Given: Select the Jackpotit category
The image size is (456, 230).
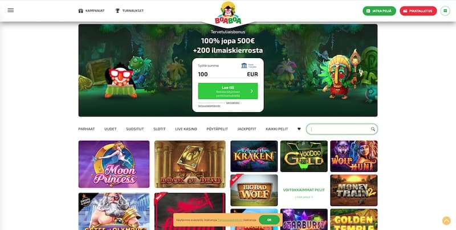Looking at the screenshot, I should click(247, 129).
